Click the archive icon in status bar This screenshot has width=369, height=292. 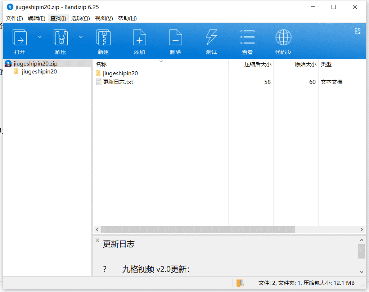(x=240, y=283)
